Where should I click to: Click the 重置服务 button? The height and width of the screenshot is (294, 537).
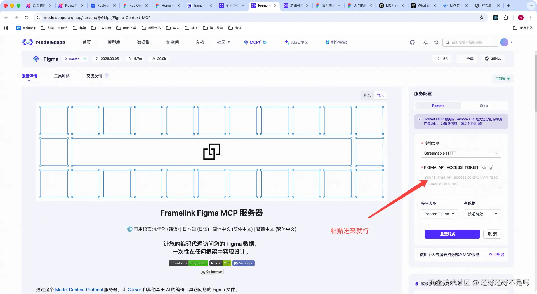tap(448, 234)
